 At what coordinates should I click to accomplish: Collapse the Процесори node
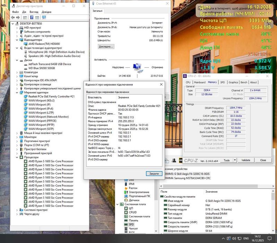[17, 157]
